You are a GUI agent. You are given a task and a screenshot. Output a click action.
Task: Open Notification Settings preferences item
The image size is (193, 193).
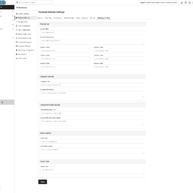click(x=24, y=38)
